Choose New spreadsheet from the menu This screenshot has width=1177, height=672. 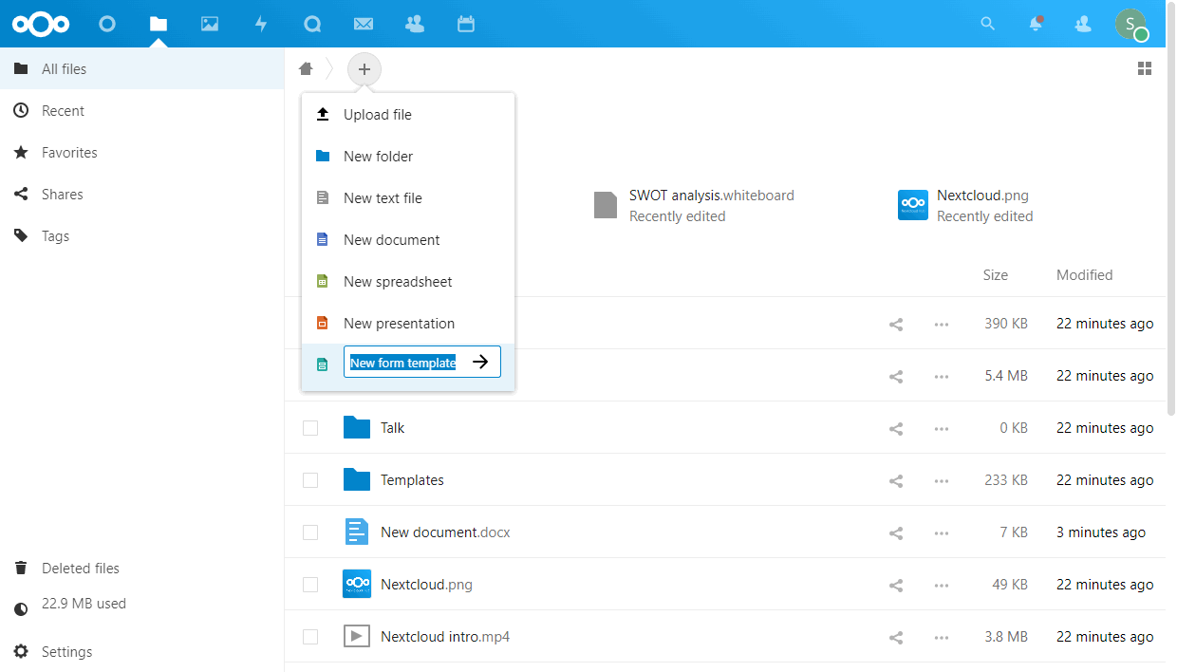click(x=398, y=282)
